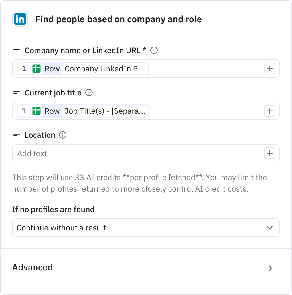Click the plus button beside Location input

point(269,153)
